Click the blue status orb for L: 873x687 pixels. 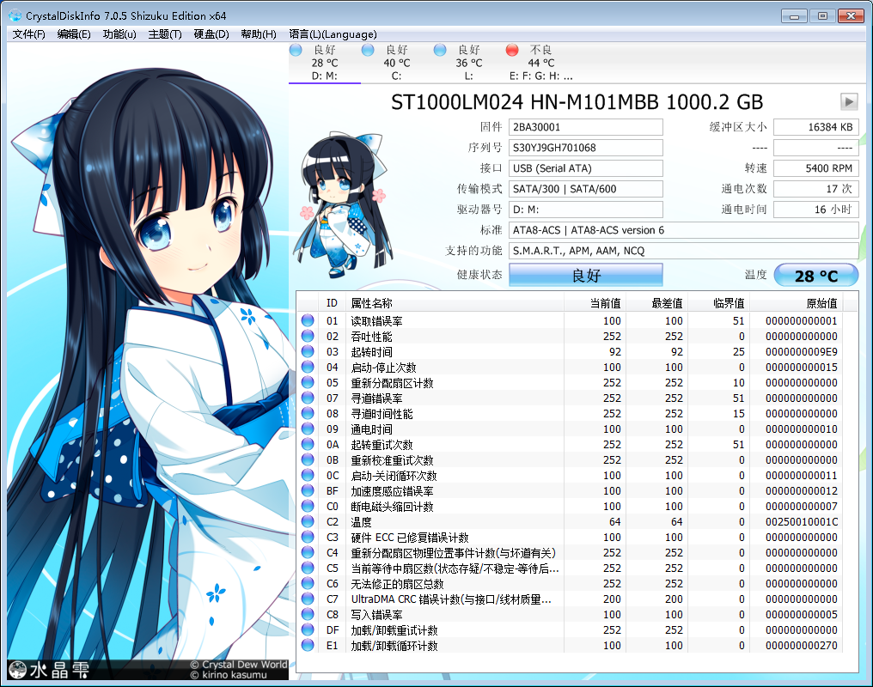[x=440, y=50]
